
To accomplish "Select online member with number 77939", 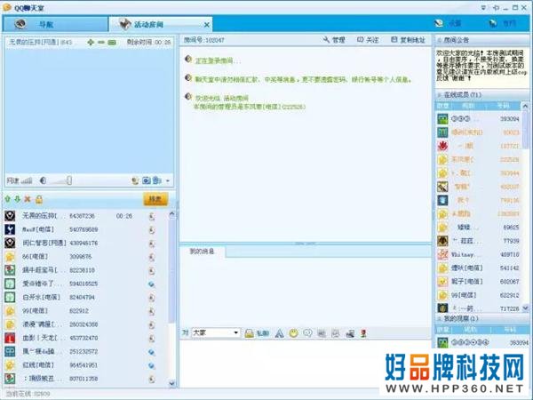I will [478, 241].
